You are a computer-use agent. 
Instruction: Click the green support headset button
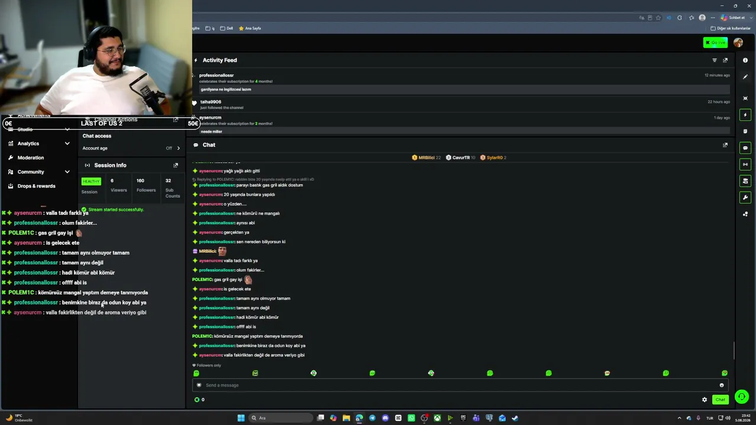pyautogui.click(x=741, y=397)
